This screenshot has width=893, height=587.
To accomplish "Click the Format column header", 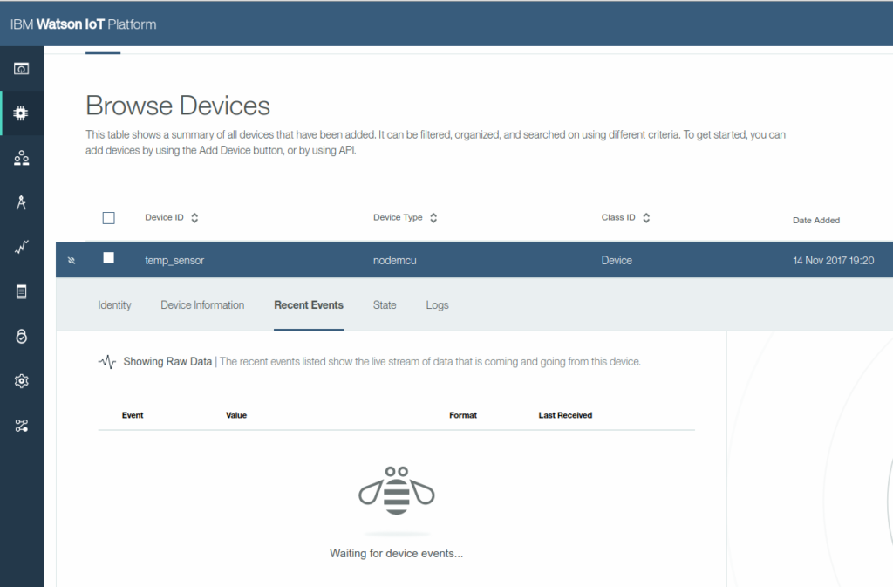I will pyautogui.click(x=463, y=415).
